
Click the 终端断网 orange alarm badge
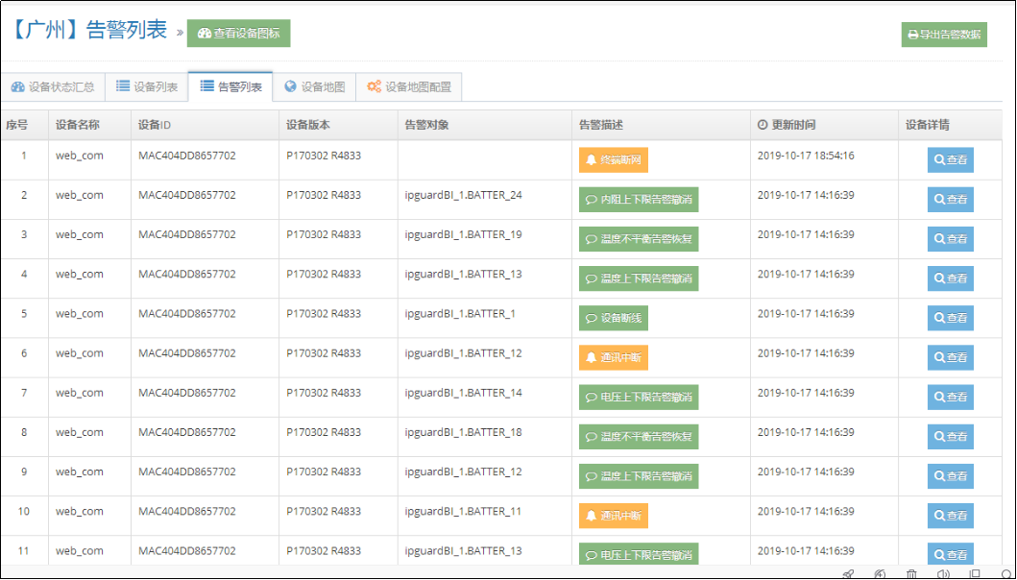[613, 160]
